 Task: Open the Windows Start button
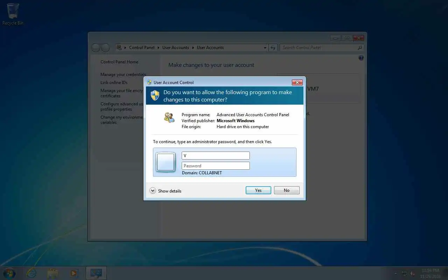point(9,273)
